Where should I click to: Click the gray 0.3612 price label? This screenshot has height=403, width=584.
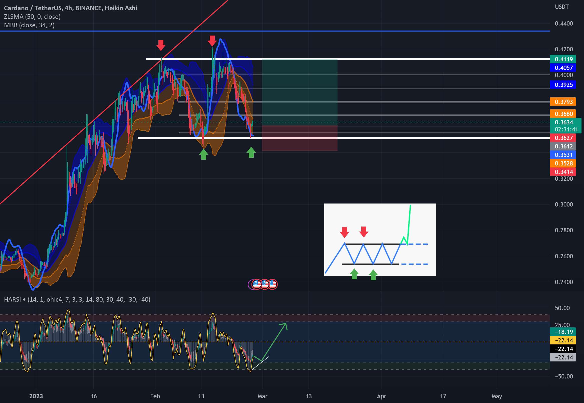[563, 146]
